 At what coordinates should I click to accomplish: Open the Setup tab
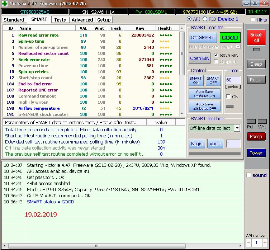[x=104, y=20]
